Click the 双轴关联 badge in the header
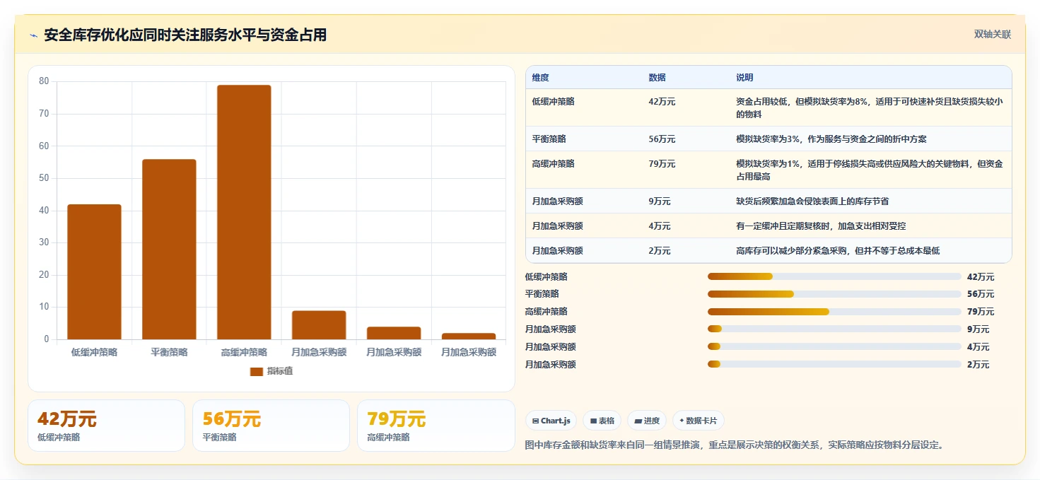1040x480 pixels. coord(993,35)
